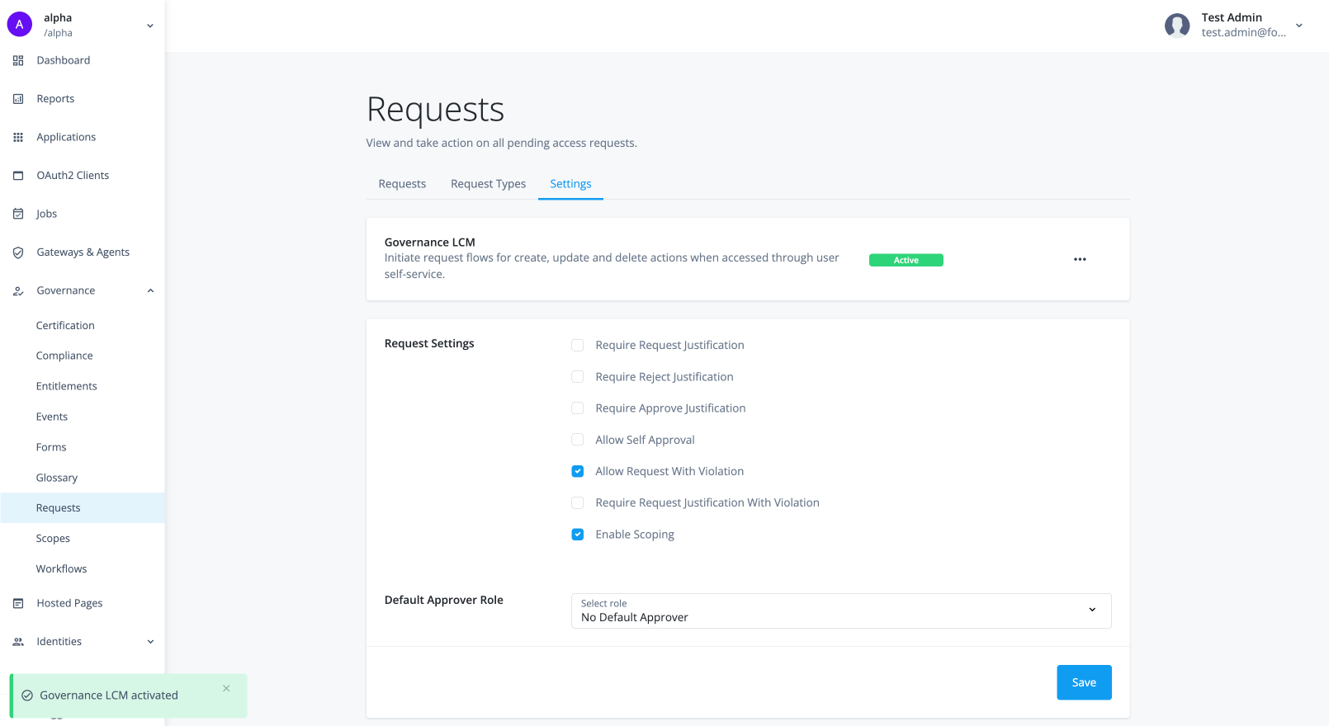Uncheck Allow Request With Violation
This screenshot has height=726, width=1329.
tap(578, 471)
